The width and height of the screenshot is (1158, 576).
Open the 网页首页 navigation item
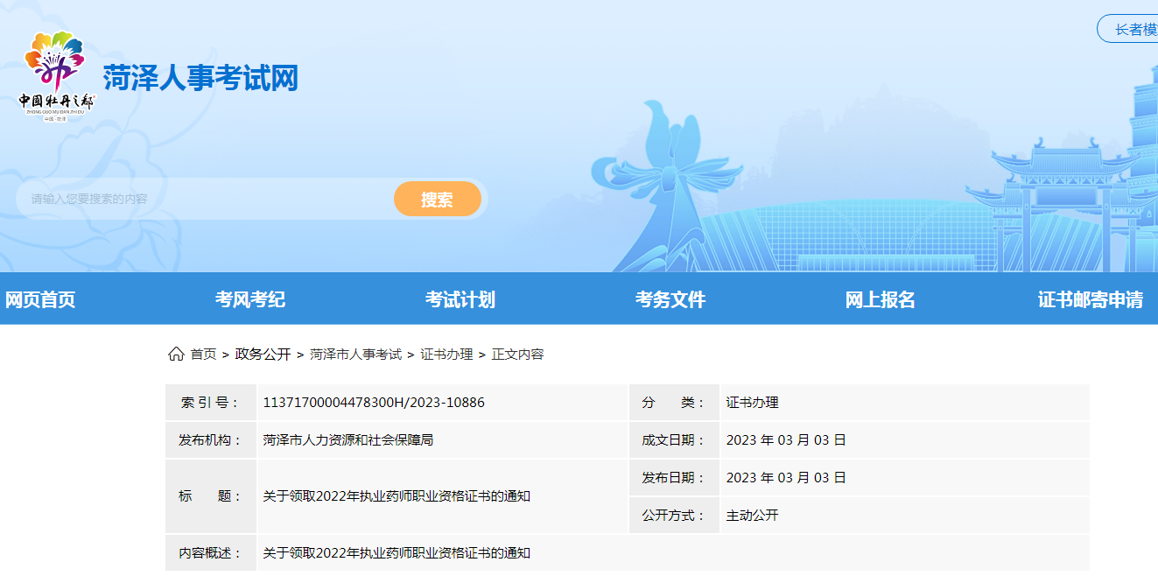pos(40,299)
